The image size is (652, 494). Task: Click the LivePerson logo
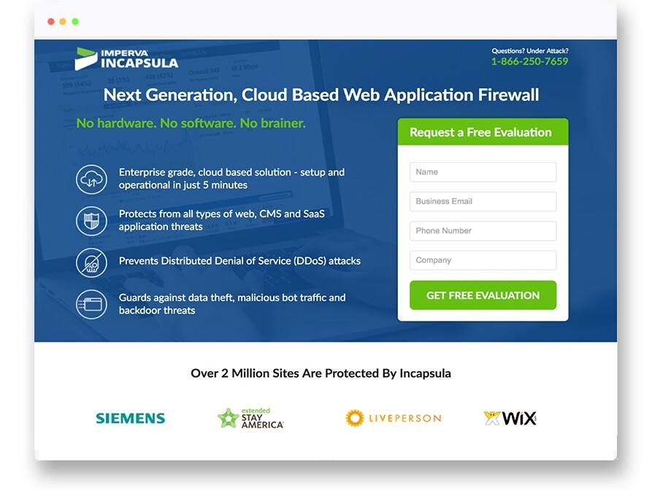(394, 418)
